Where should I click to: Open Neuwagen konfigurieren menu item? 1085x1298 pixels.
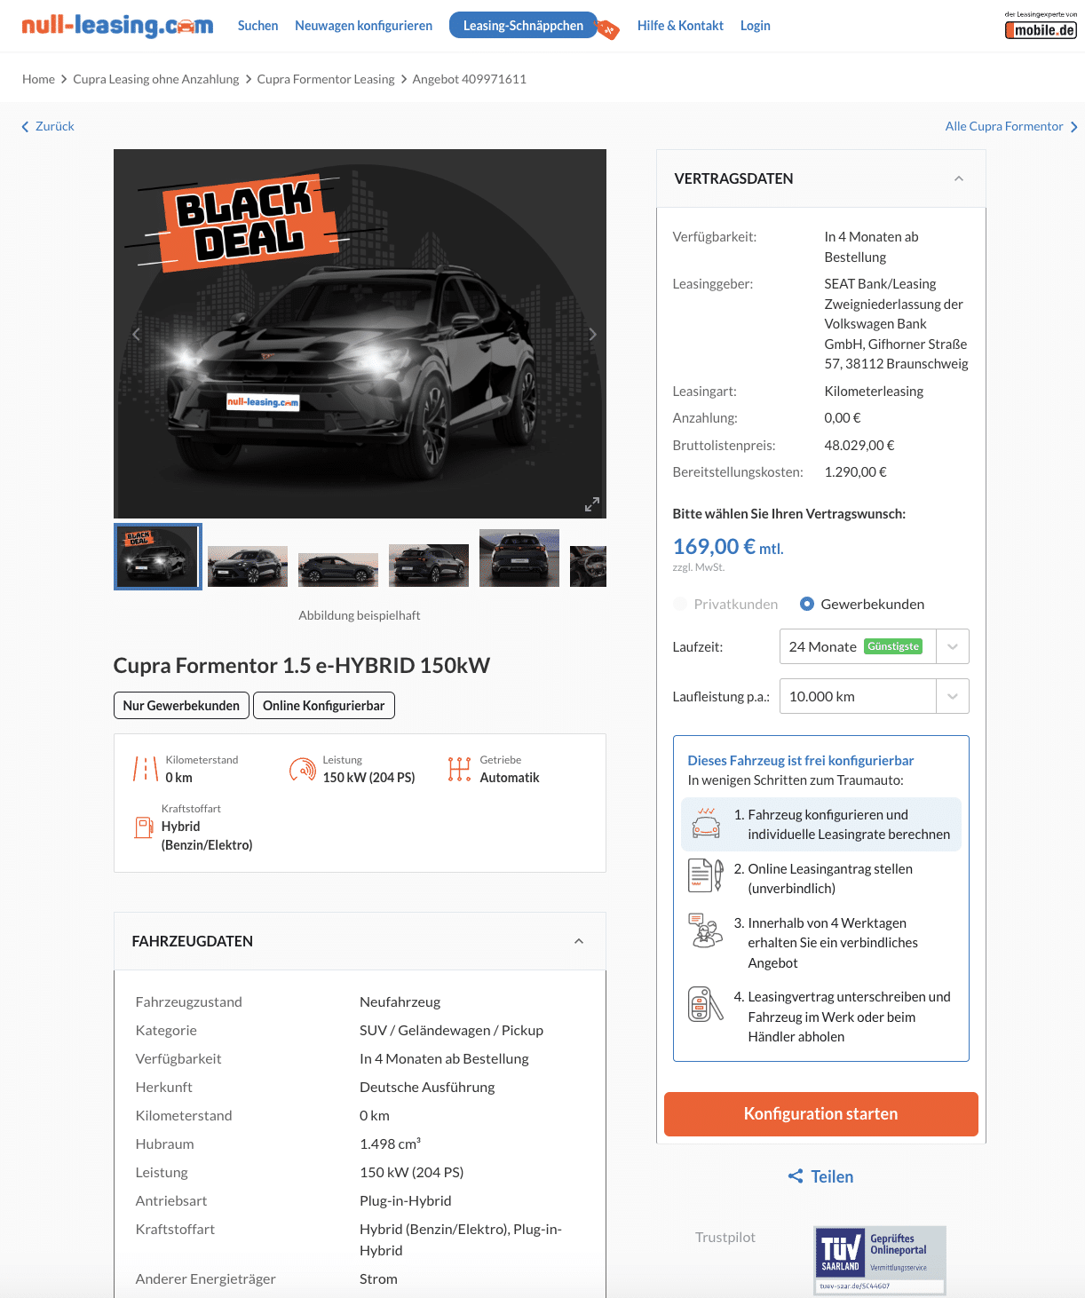click(364, 26)
